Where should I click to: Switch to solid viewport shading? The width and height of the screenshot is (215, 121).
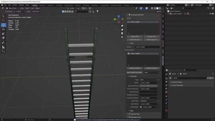click(158, 8)
